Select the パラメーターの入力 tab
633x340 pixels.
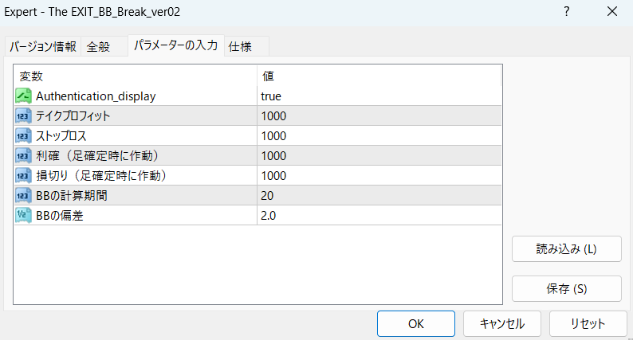(175, 45)
